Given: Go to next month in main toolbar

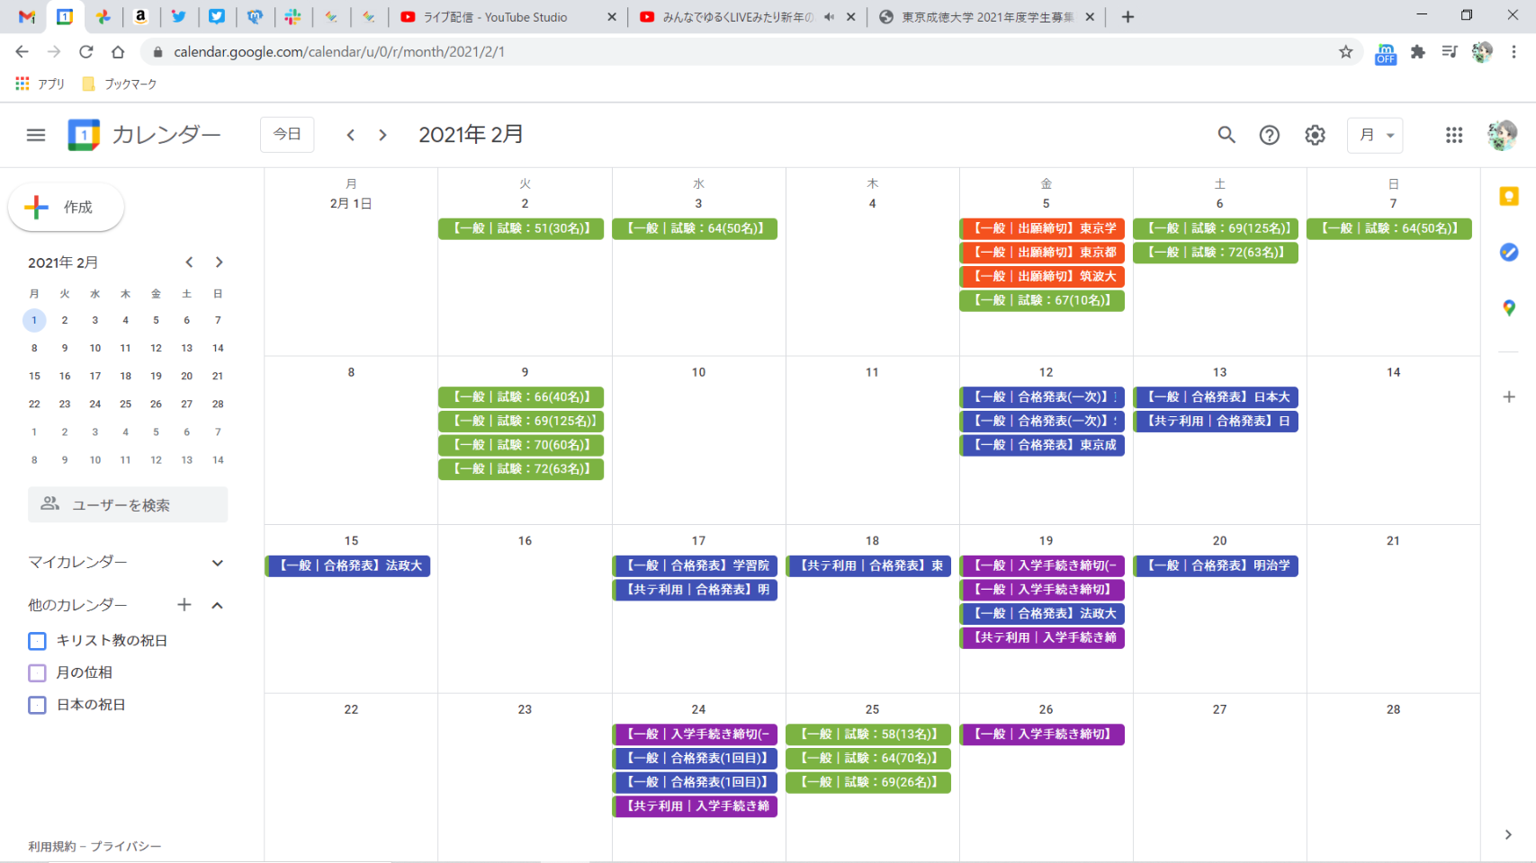Looking at the screenshot, I should pyautogui.click(x=383, y=135).
